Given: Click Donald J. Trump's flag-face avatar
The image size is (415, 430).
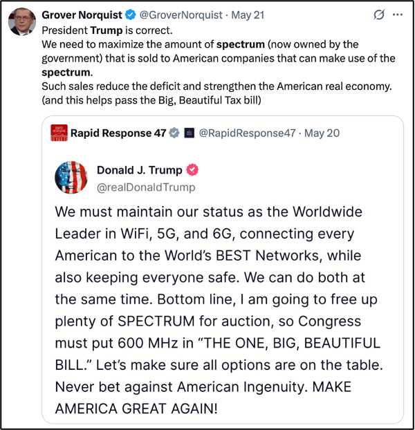Looking at the screenshot, I should tap(71, 178).
